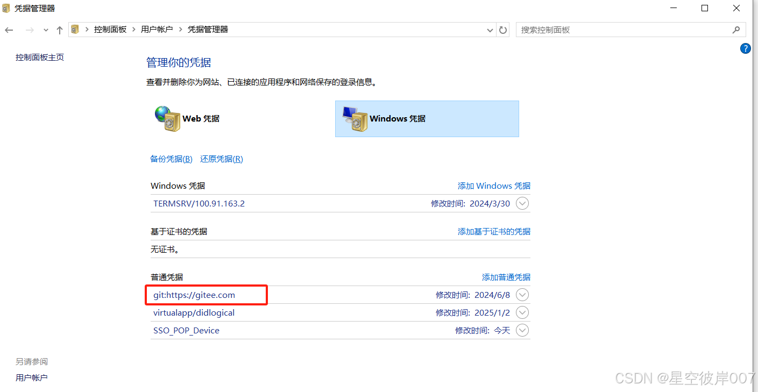This screenshot has width=758, height=392.
Task: Expand the virtualapp/didlogical credential chevron
Action: coord(522,312)
